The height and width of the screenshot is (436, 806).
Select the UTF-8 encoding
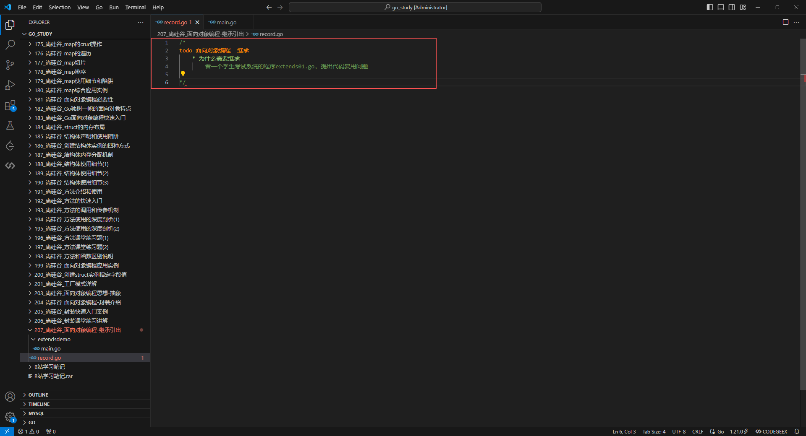tap(679, 431)
